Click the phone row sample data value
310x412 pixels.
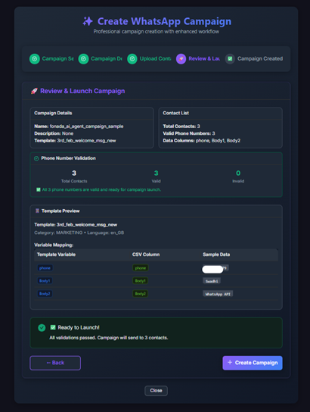215,268
